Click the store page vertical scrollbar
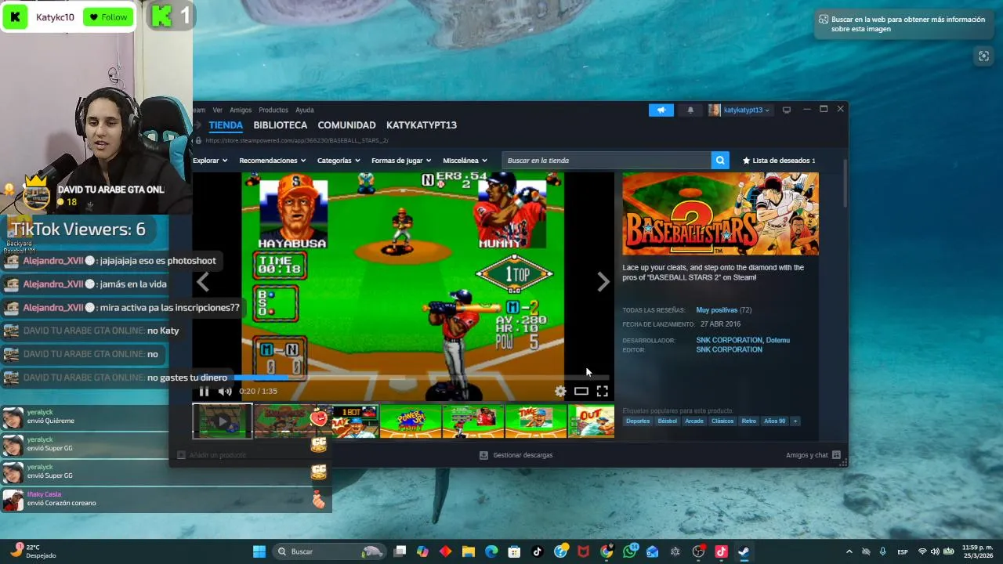Viewport: 1003px width, 564px height. [x=845, y=183]
